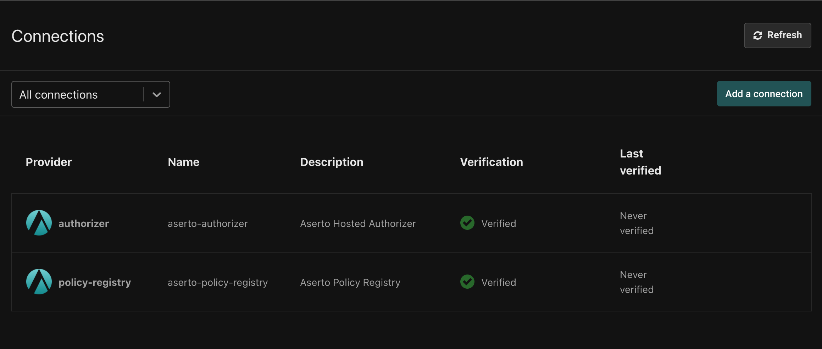Click the Aserto logo beside authorizer

pos(39,223)
